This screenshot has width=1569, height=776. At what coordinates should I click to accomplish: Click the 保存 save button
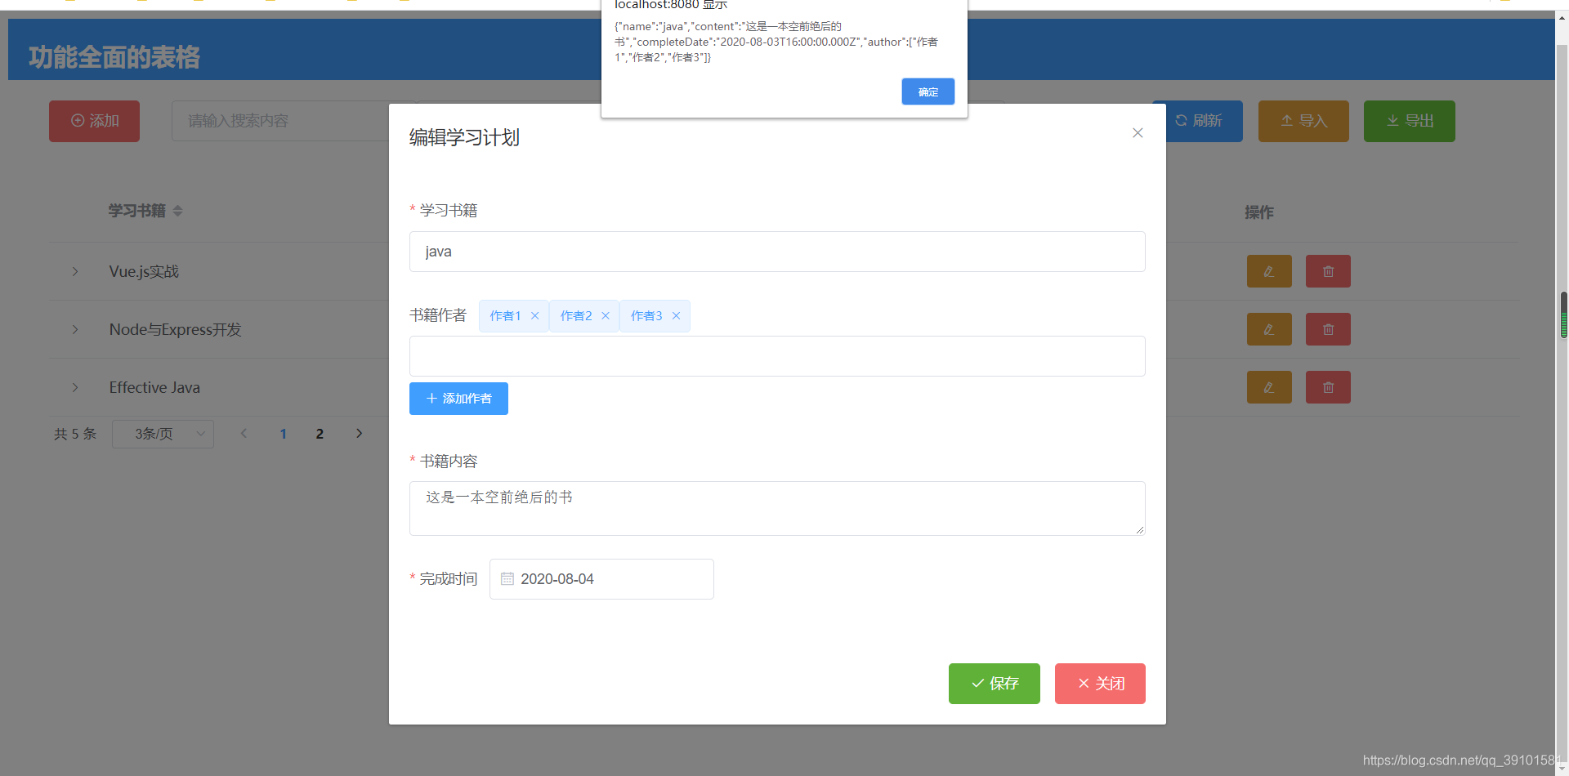(994, 683)
